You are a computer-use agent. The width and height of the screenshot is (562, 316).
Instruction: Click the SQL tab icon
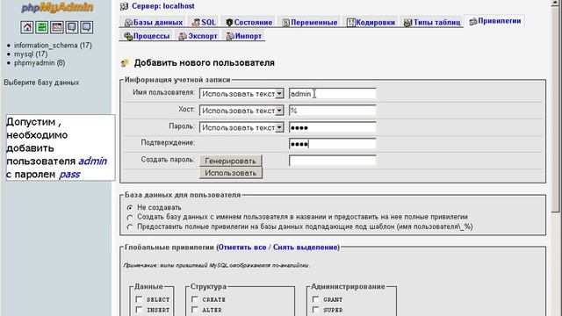point(196,23)
